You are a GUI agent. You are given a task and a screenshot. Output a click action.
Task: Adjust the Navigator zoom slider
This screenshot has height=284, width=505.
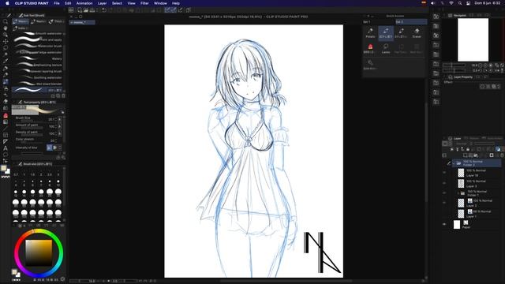pos(454,65)
